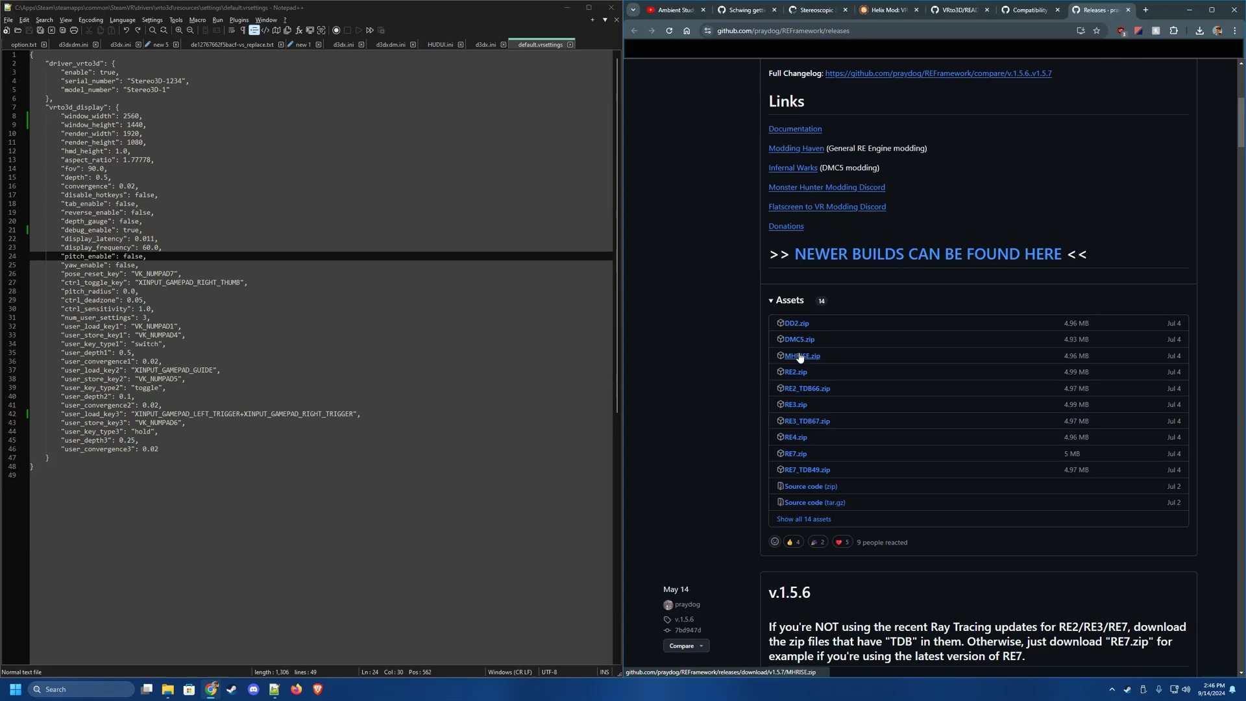Viewport: 1246px width, 701px height.
Task: Click the Notepad++ vertical scrollbar thumb
Action: click(617, 235)
